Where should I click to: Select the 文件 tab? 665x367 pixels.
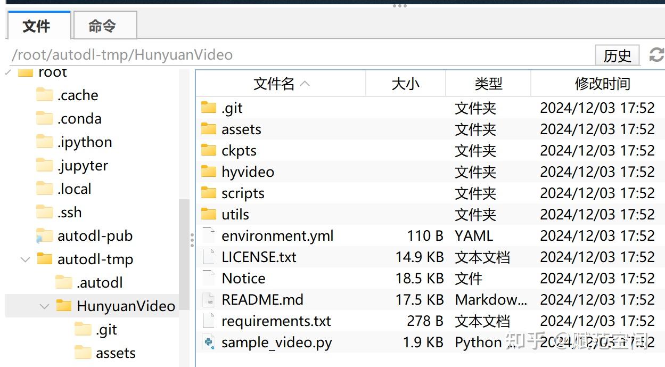click(x=38, y=25)
